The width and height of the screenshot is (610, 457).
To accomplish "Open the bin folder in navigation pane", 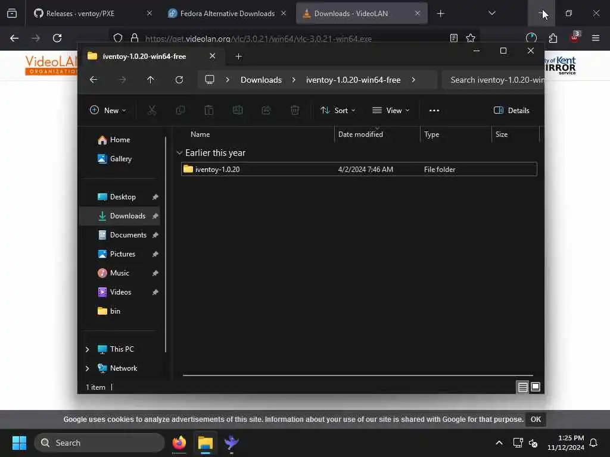I will 115,311.
